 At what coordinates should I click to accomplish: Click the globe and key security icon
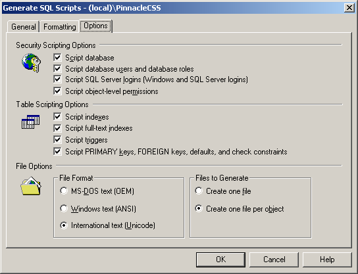pos(32,63)
